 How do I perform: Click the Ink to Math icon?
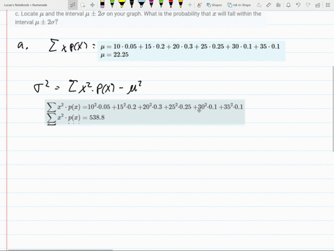(259, 5)
